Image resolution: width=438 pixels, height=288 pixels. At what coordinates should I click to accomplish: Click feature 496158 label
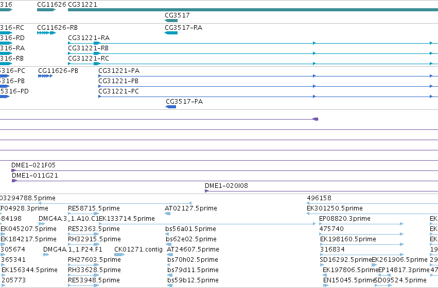319,198
